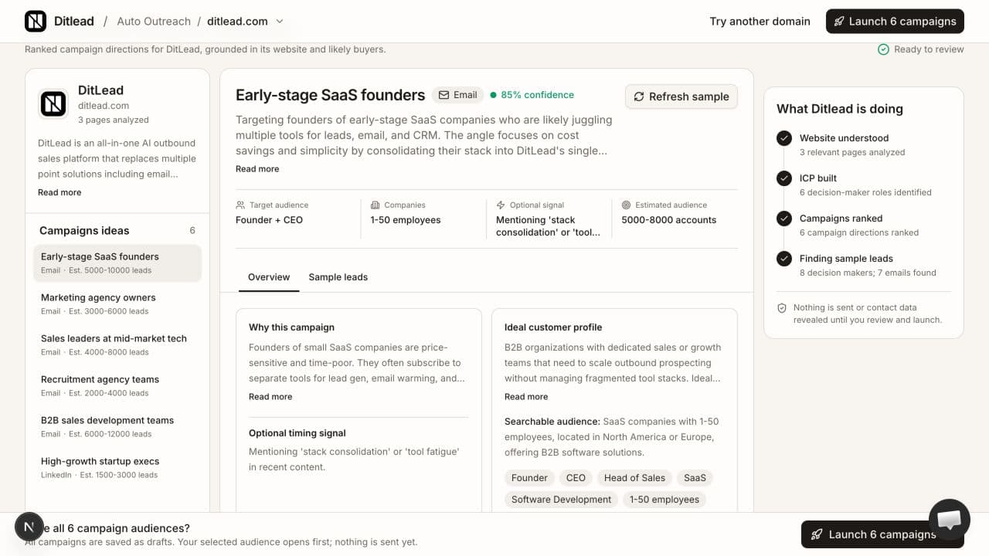Open the chat widget bubble

(949, 519)
